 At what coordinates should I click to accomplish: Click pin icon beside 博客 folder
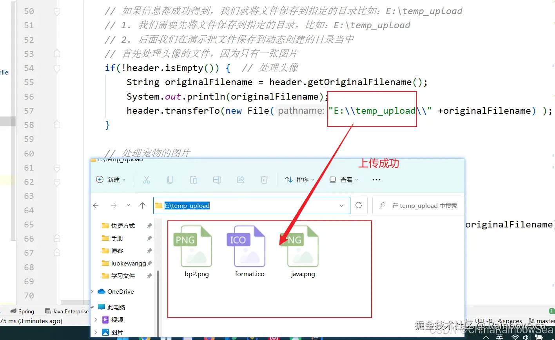tap(149, 251)
